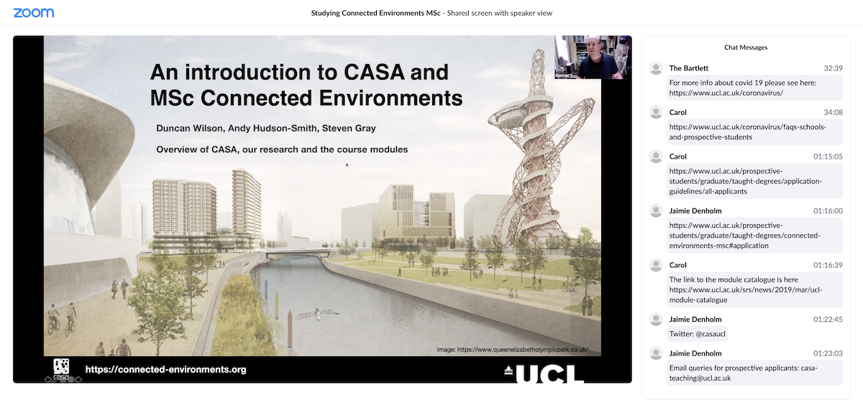
Task: Click Jaimie Denholm's avatar at 01:16:00
Action: click(656, 210)
